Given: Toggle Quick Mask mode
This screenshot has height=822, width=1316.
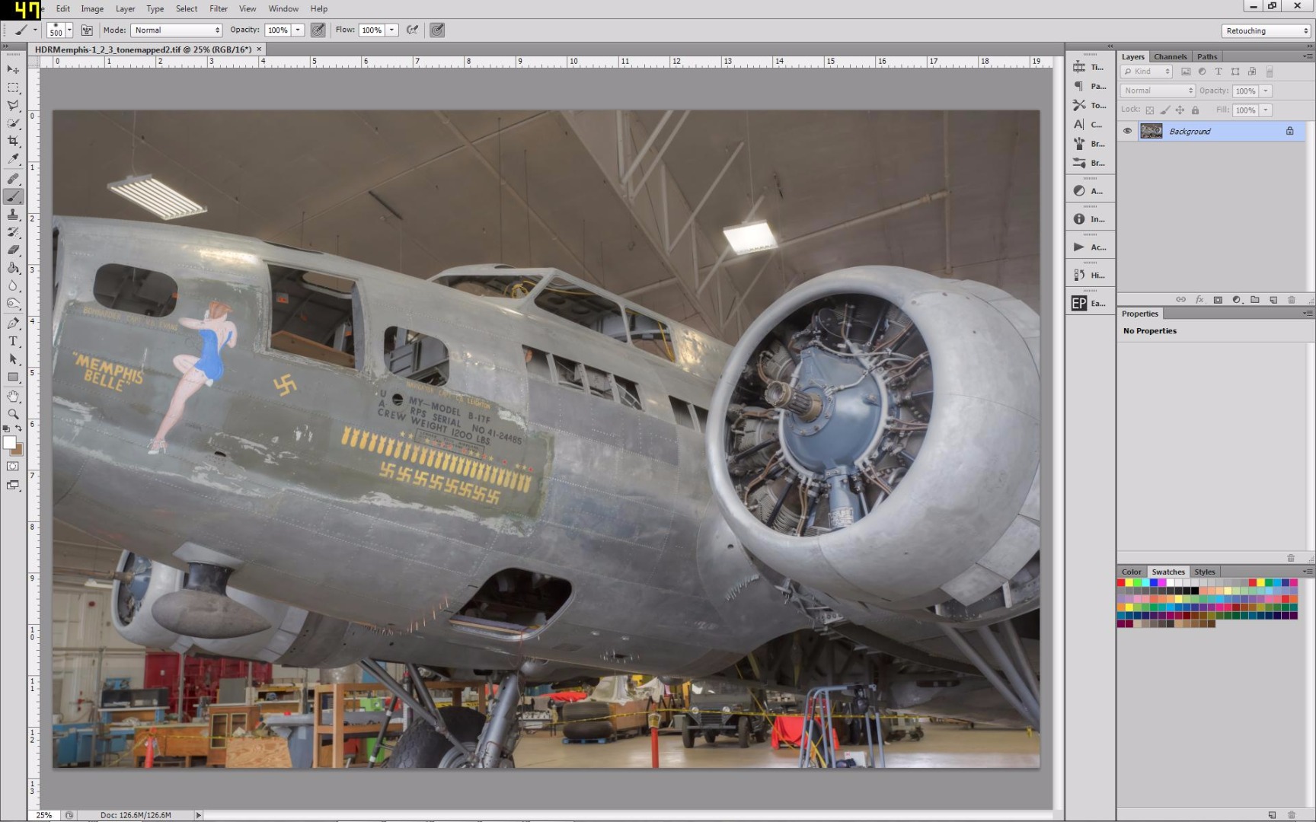Looking at the screenshot, I should click(13, 466).
